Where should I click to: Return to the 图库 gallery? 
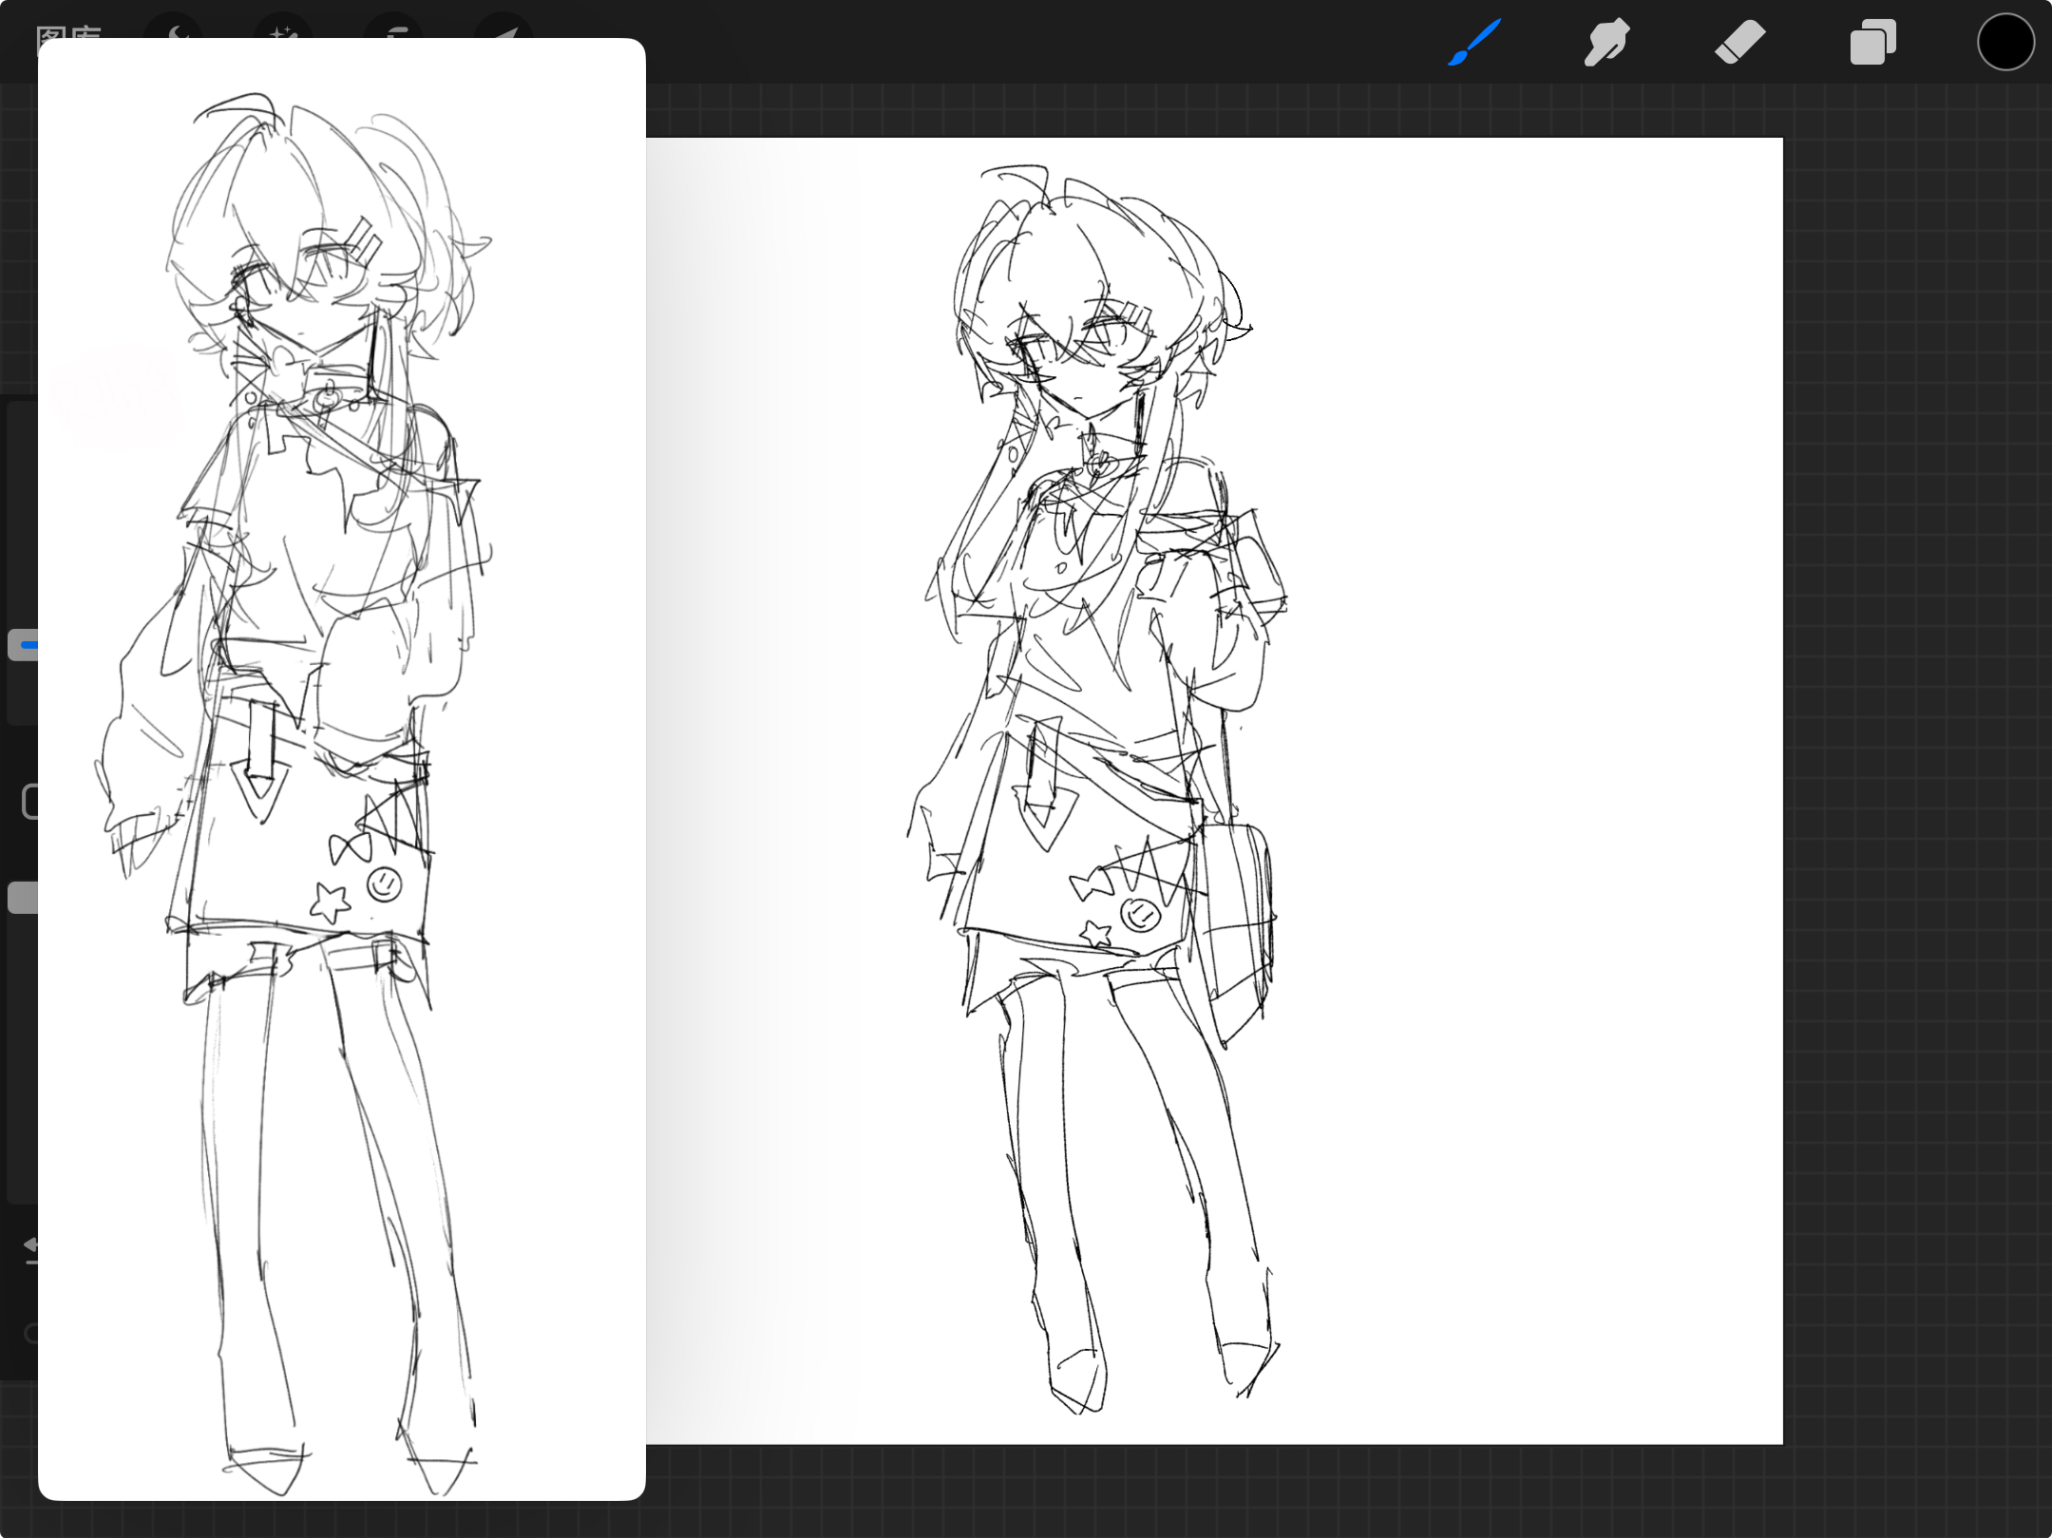66,30
